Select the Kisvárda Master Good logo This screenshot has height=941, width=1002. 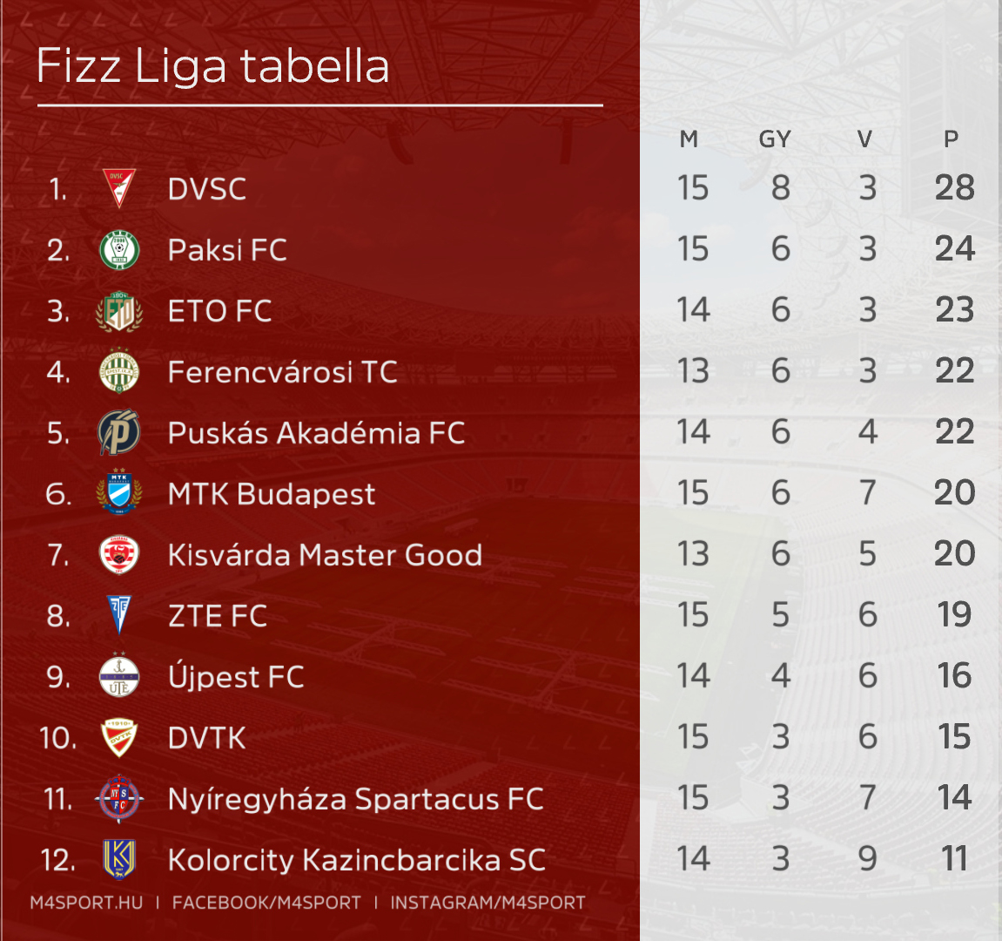pyautogui.click(x=119, y=555)
